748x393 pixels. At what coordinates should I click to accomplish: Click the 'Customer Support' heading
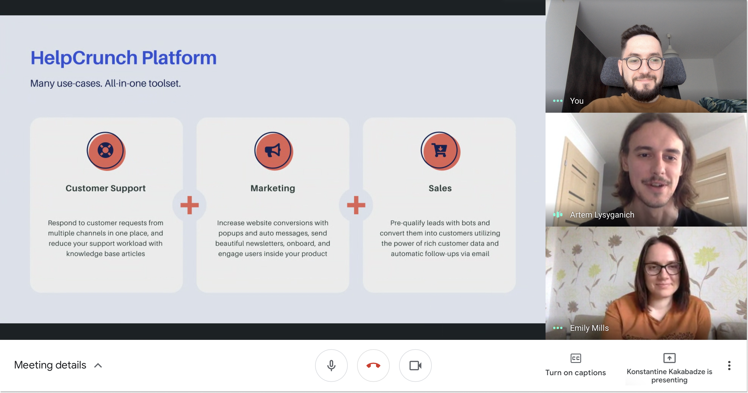coord(106,188)
